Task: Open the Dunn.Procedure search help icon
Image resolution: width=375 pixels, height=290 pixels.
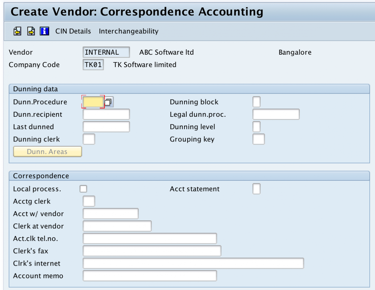Action: [109, 102]
